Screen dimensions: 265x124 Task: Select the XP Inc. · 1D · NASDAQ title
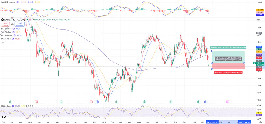click(x=15, y=20)
